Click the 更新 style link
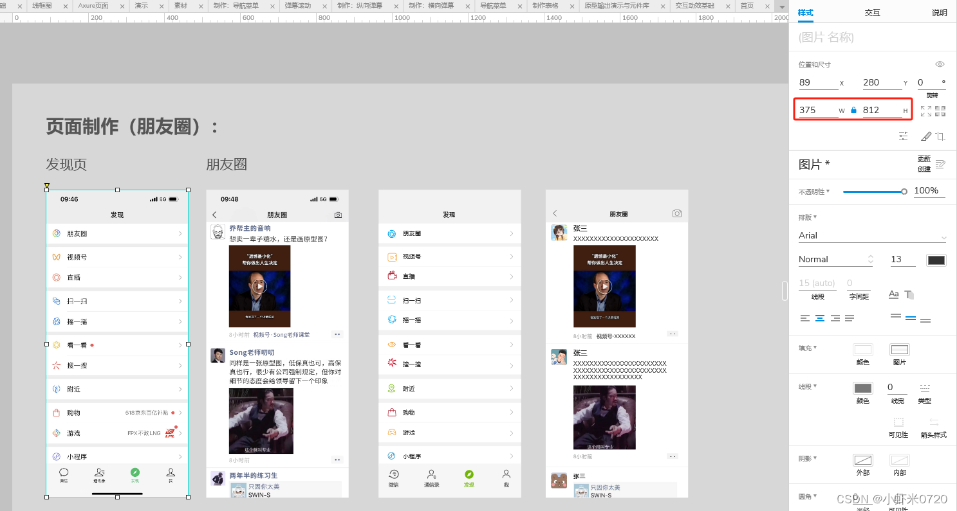Viewport: 957px width, 511px height. [924, 159]
